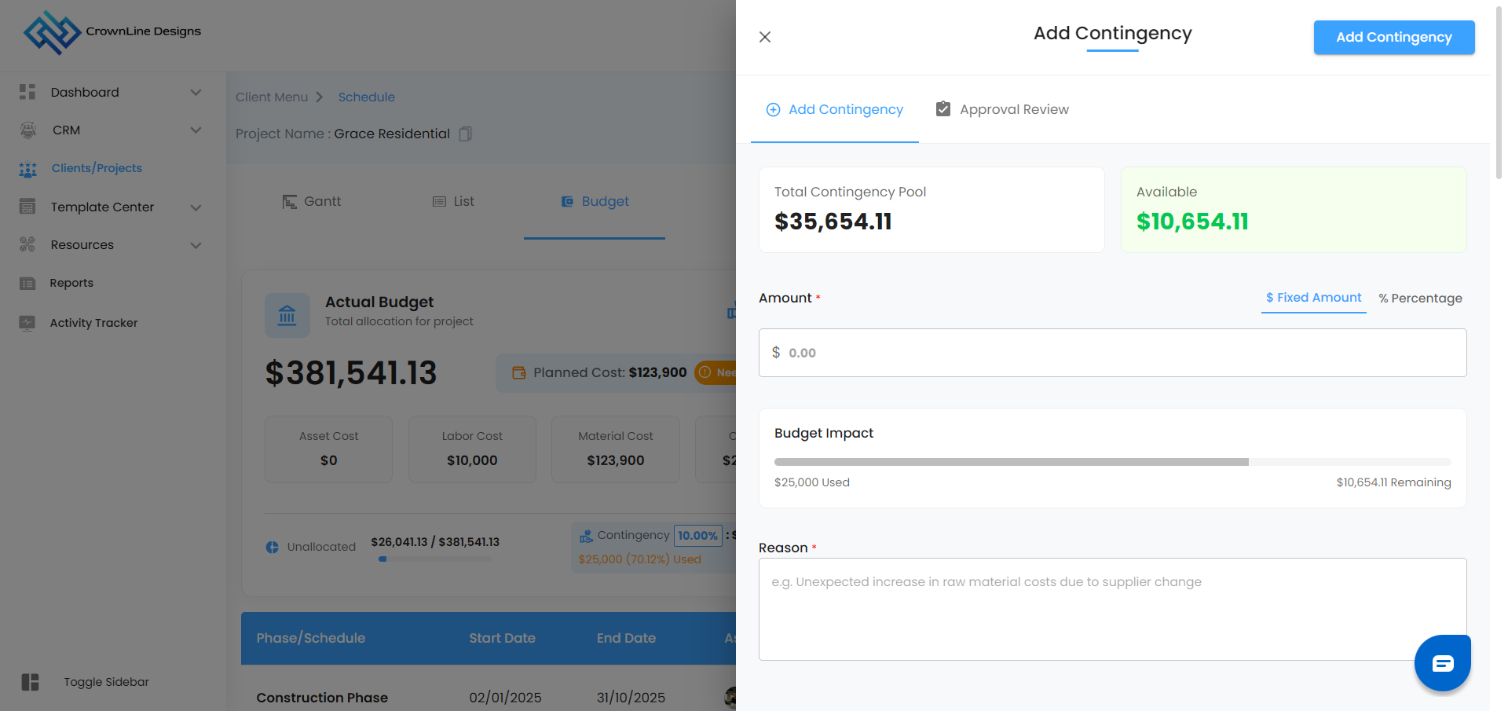Open Clients/Projects in sidebar
1508x711 pixels.
pos(97,168)
